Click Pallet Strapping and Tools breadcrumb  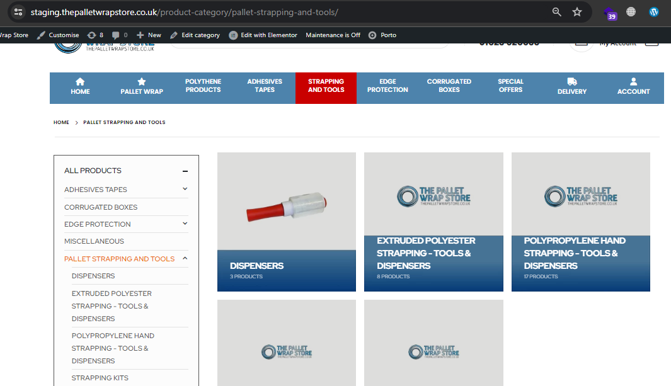point(124,122)
